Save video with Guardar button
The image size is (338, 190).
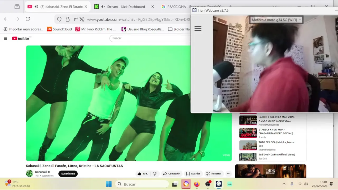(193, 174)
